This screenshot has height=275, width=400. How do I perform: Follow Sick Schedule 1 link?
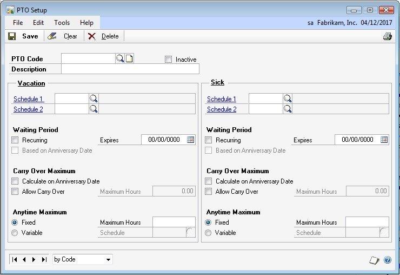point(222,99)
